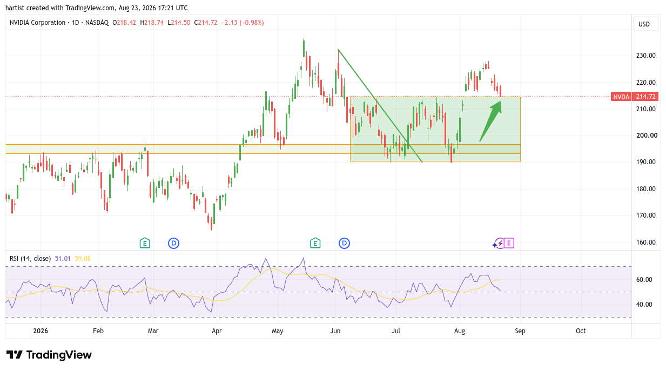Viewport: 666px width, 371px height.
Task: Click the late-May green earnings E marker
Action: (315, 243)
